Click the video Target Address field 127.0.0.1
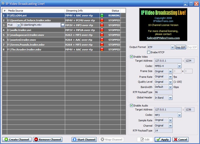This screenshot has width=200, height=144. pos(168,61)
